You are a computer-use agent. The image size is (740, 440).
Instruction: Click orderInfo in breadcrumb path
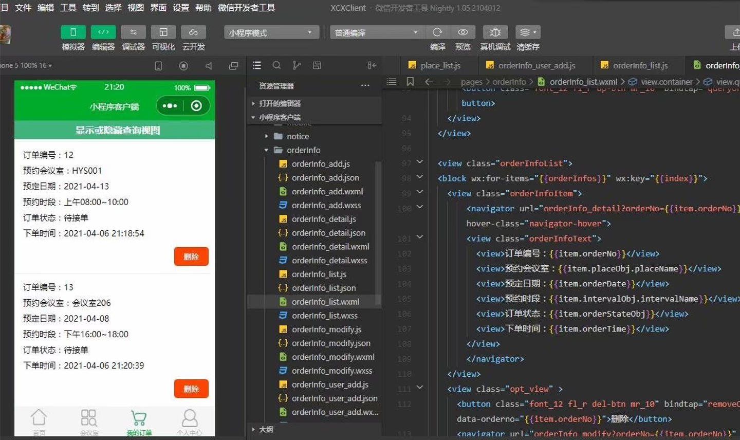click(509, 82)
